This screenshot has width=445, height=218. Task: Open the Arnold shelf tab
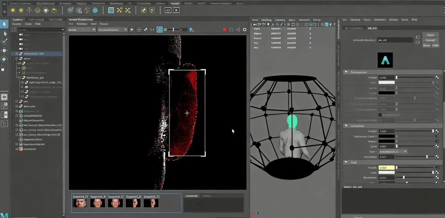(x=175, y=3)
